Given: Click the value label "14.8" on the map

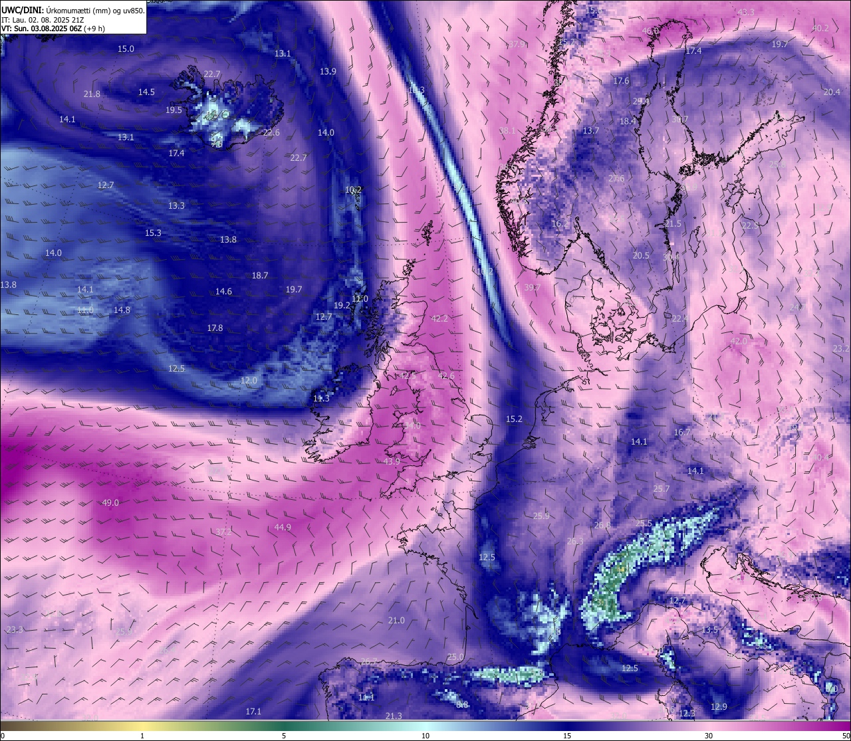Looking at the screenshot, I should [x=122, y=310].
